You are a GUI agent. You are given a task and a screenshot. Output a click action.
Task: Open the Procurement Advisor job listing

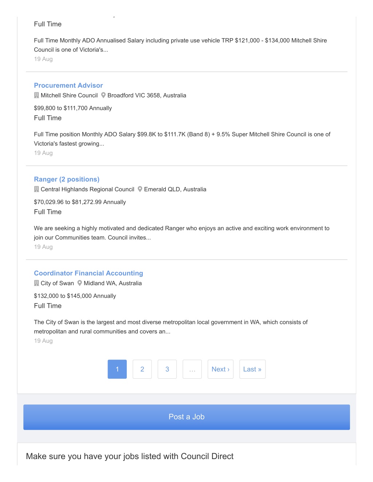click(x=68, y=85)
